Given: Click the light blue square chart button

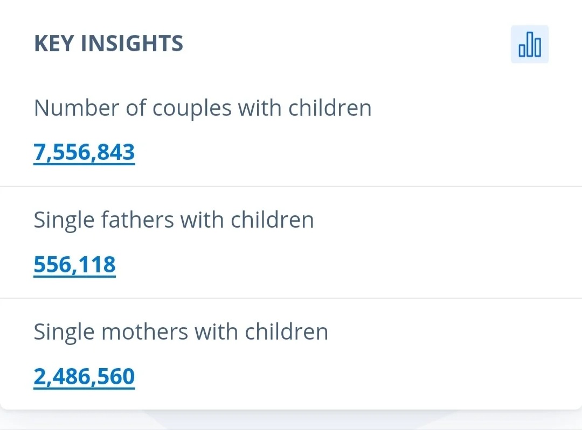Looking at the screenshot, I should pyautogui.click(x=529, y=44).
